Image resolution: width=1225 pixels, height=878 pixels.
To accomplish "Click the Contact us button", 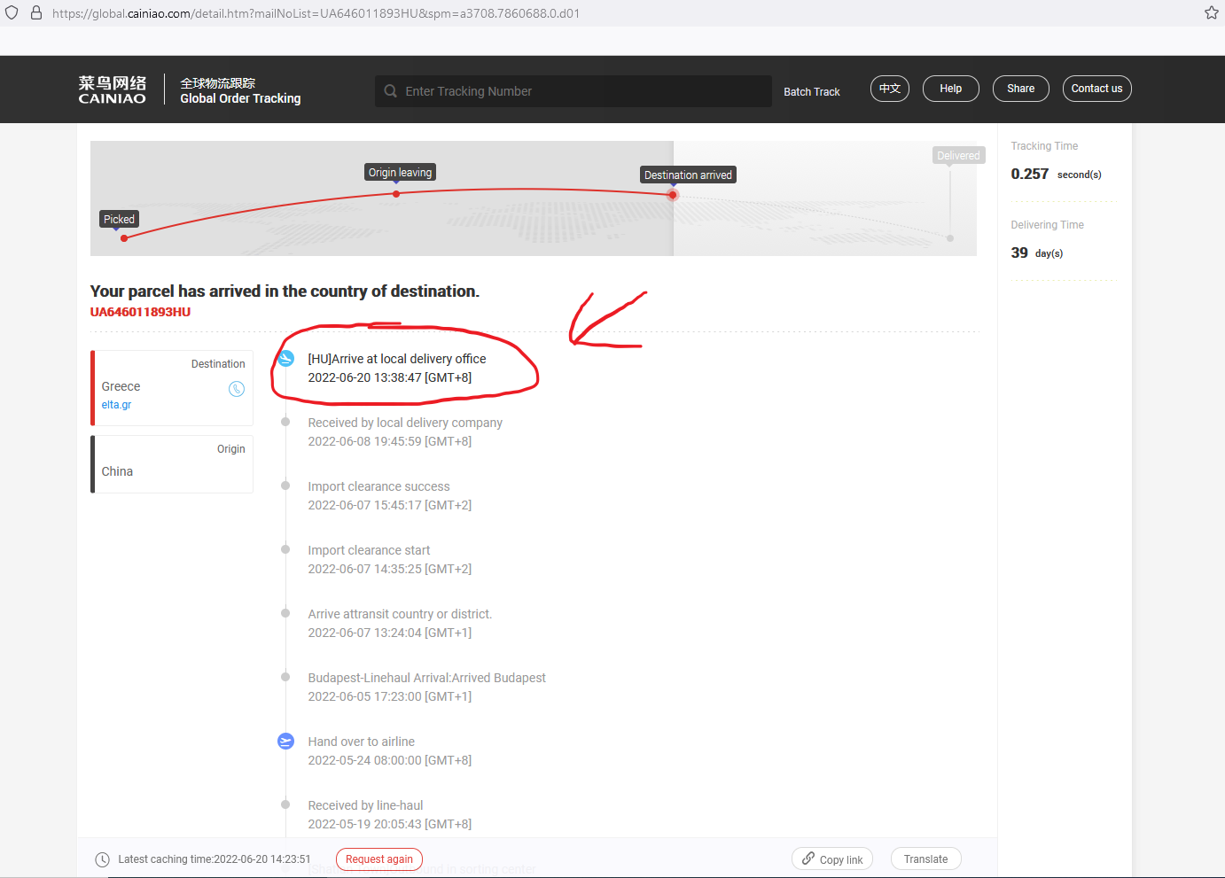I will click(x=1097, y=89).
